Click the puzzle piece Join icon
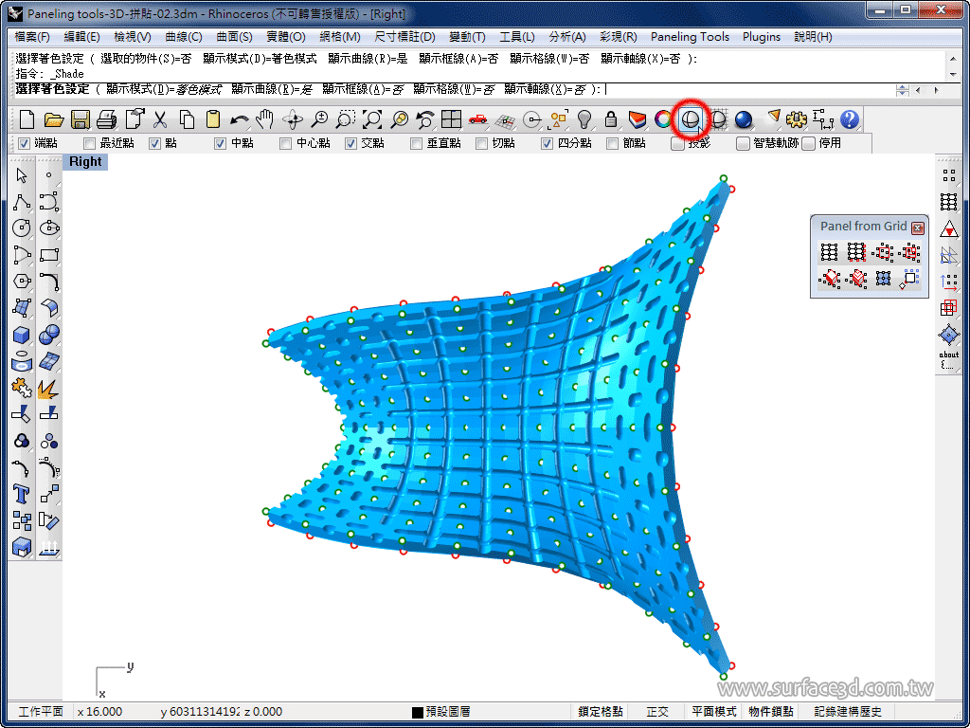The height and width of the screenshot is (728, 970). tap(22, 388)
